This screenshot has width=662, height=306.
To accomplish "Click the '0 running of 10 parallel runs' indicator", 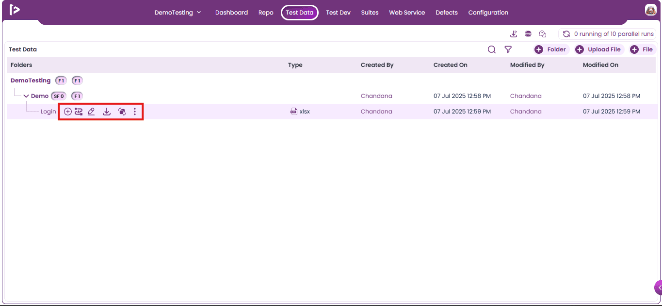I will pyautogui.click(x=607, y=34).
